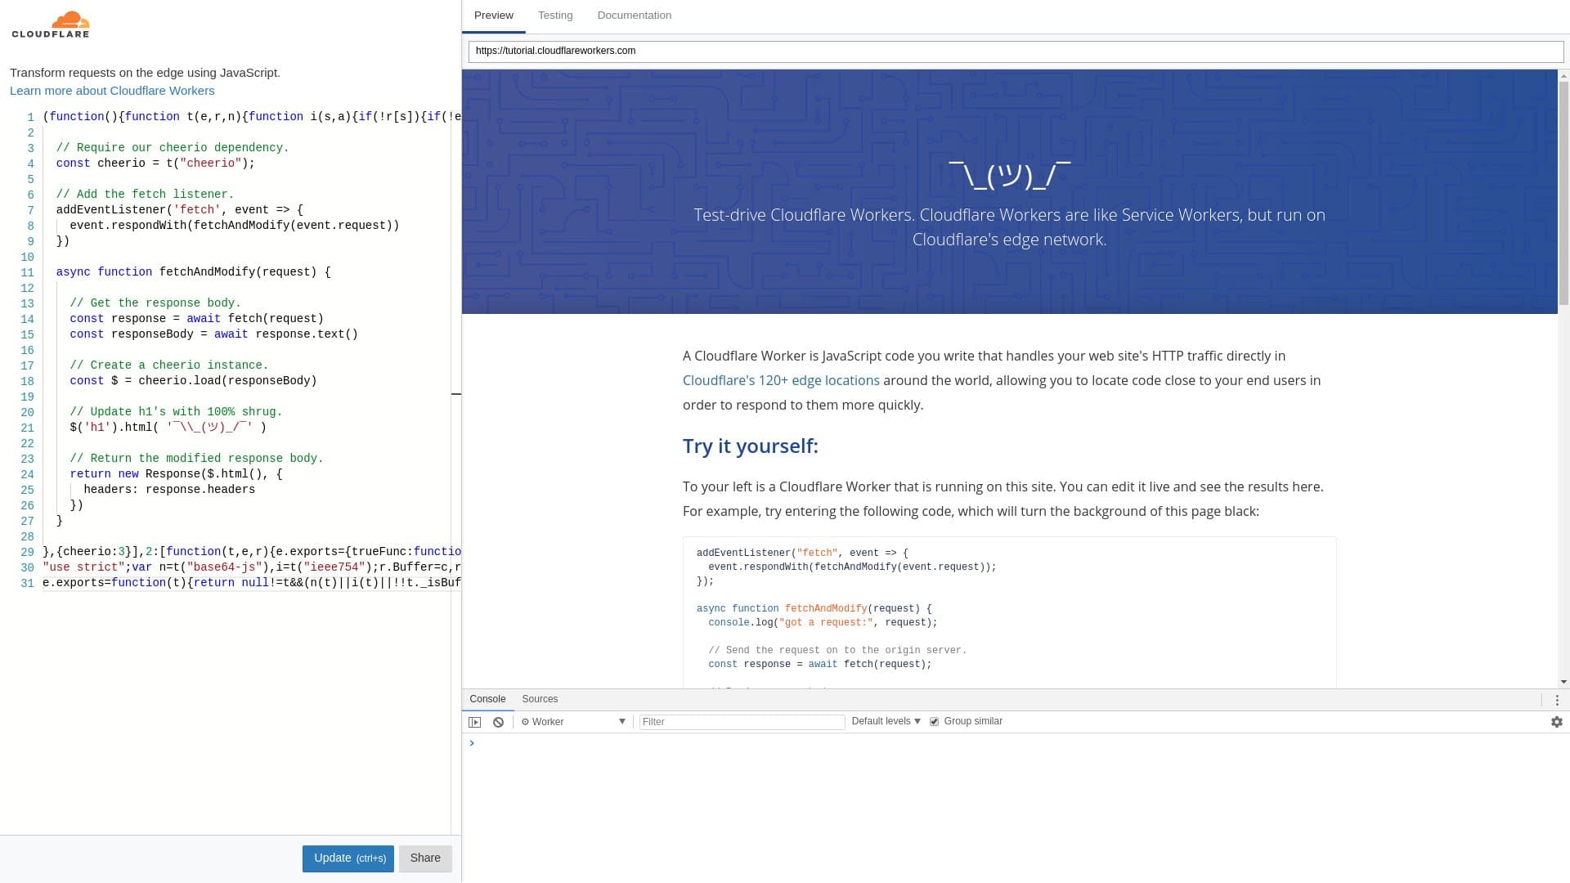Click the console prompt chevron
1570x883 pixels.
pos(472,743)
